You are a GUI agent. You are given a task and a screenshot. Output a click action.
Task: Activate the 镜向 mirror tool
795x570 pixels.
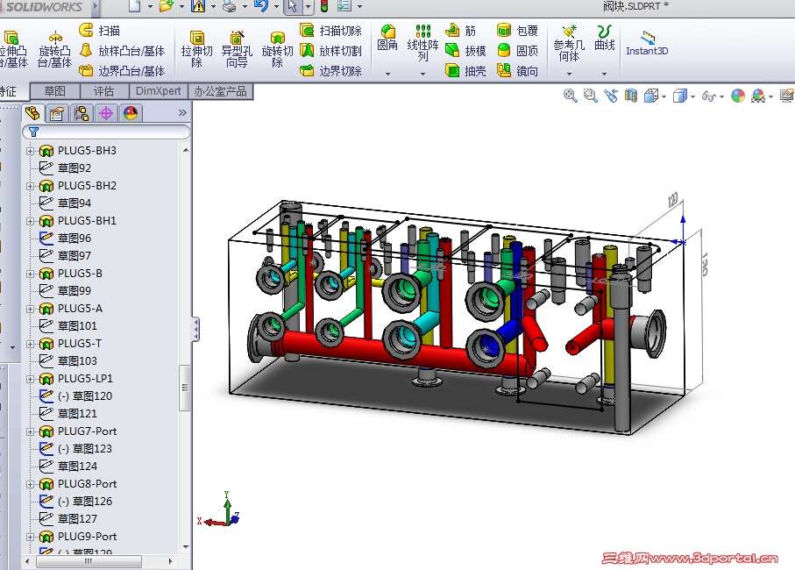point(517,70)
